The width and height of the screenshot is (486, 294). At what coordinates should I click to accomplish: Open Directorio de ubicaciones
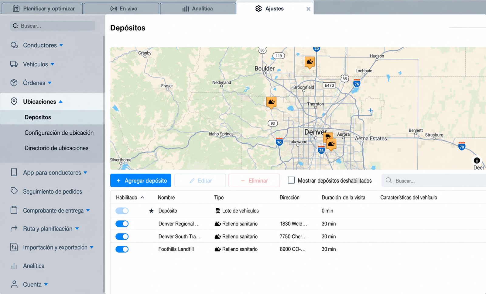point(56,148)
